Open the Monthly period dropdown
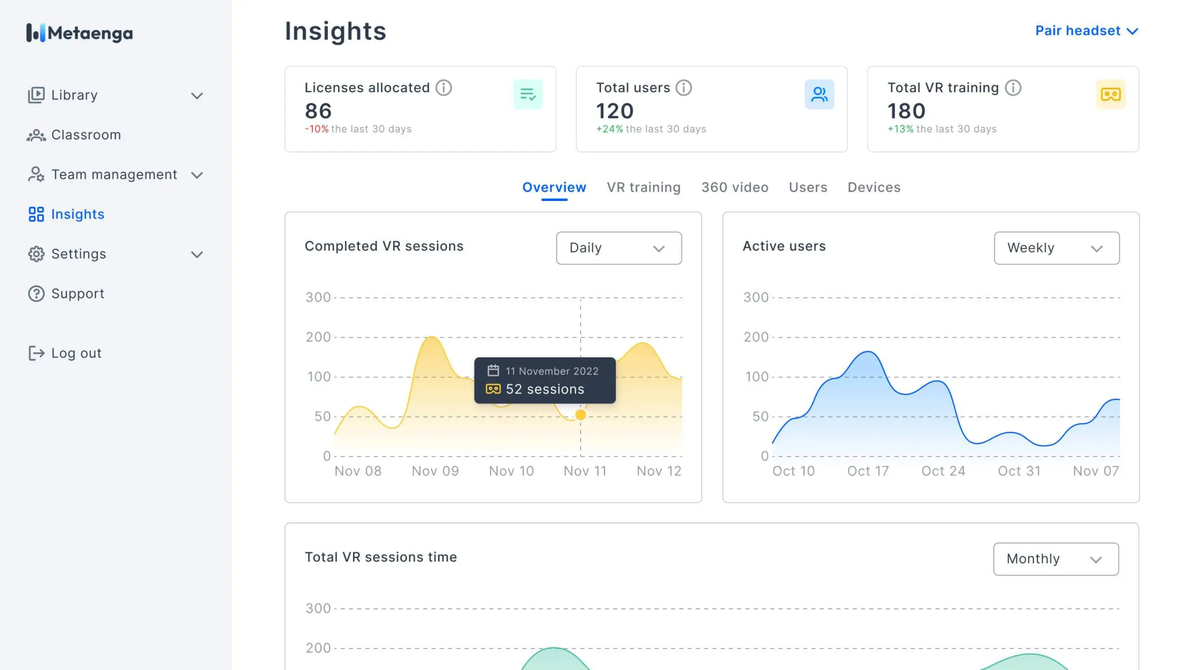 pyautogui.click(x=1056, y=559)
